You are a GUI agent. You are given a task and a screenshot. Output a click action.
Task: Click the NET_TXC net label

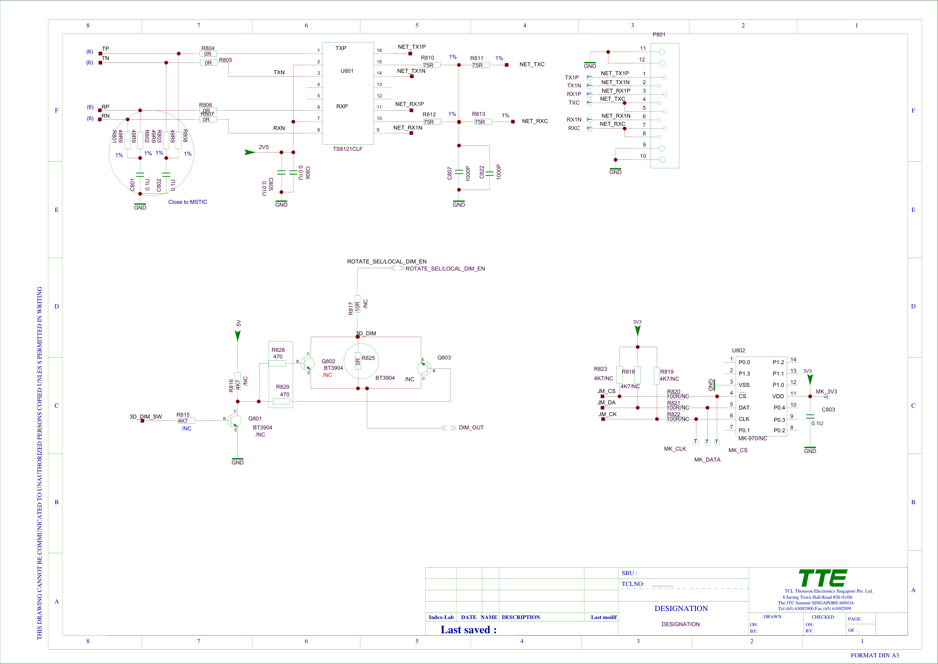[x=532, y=64]
